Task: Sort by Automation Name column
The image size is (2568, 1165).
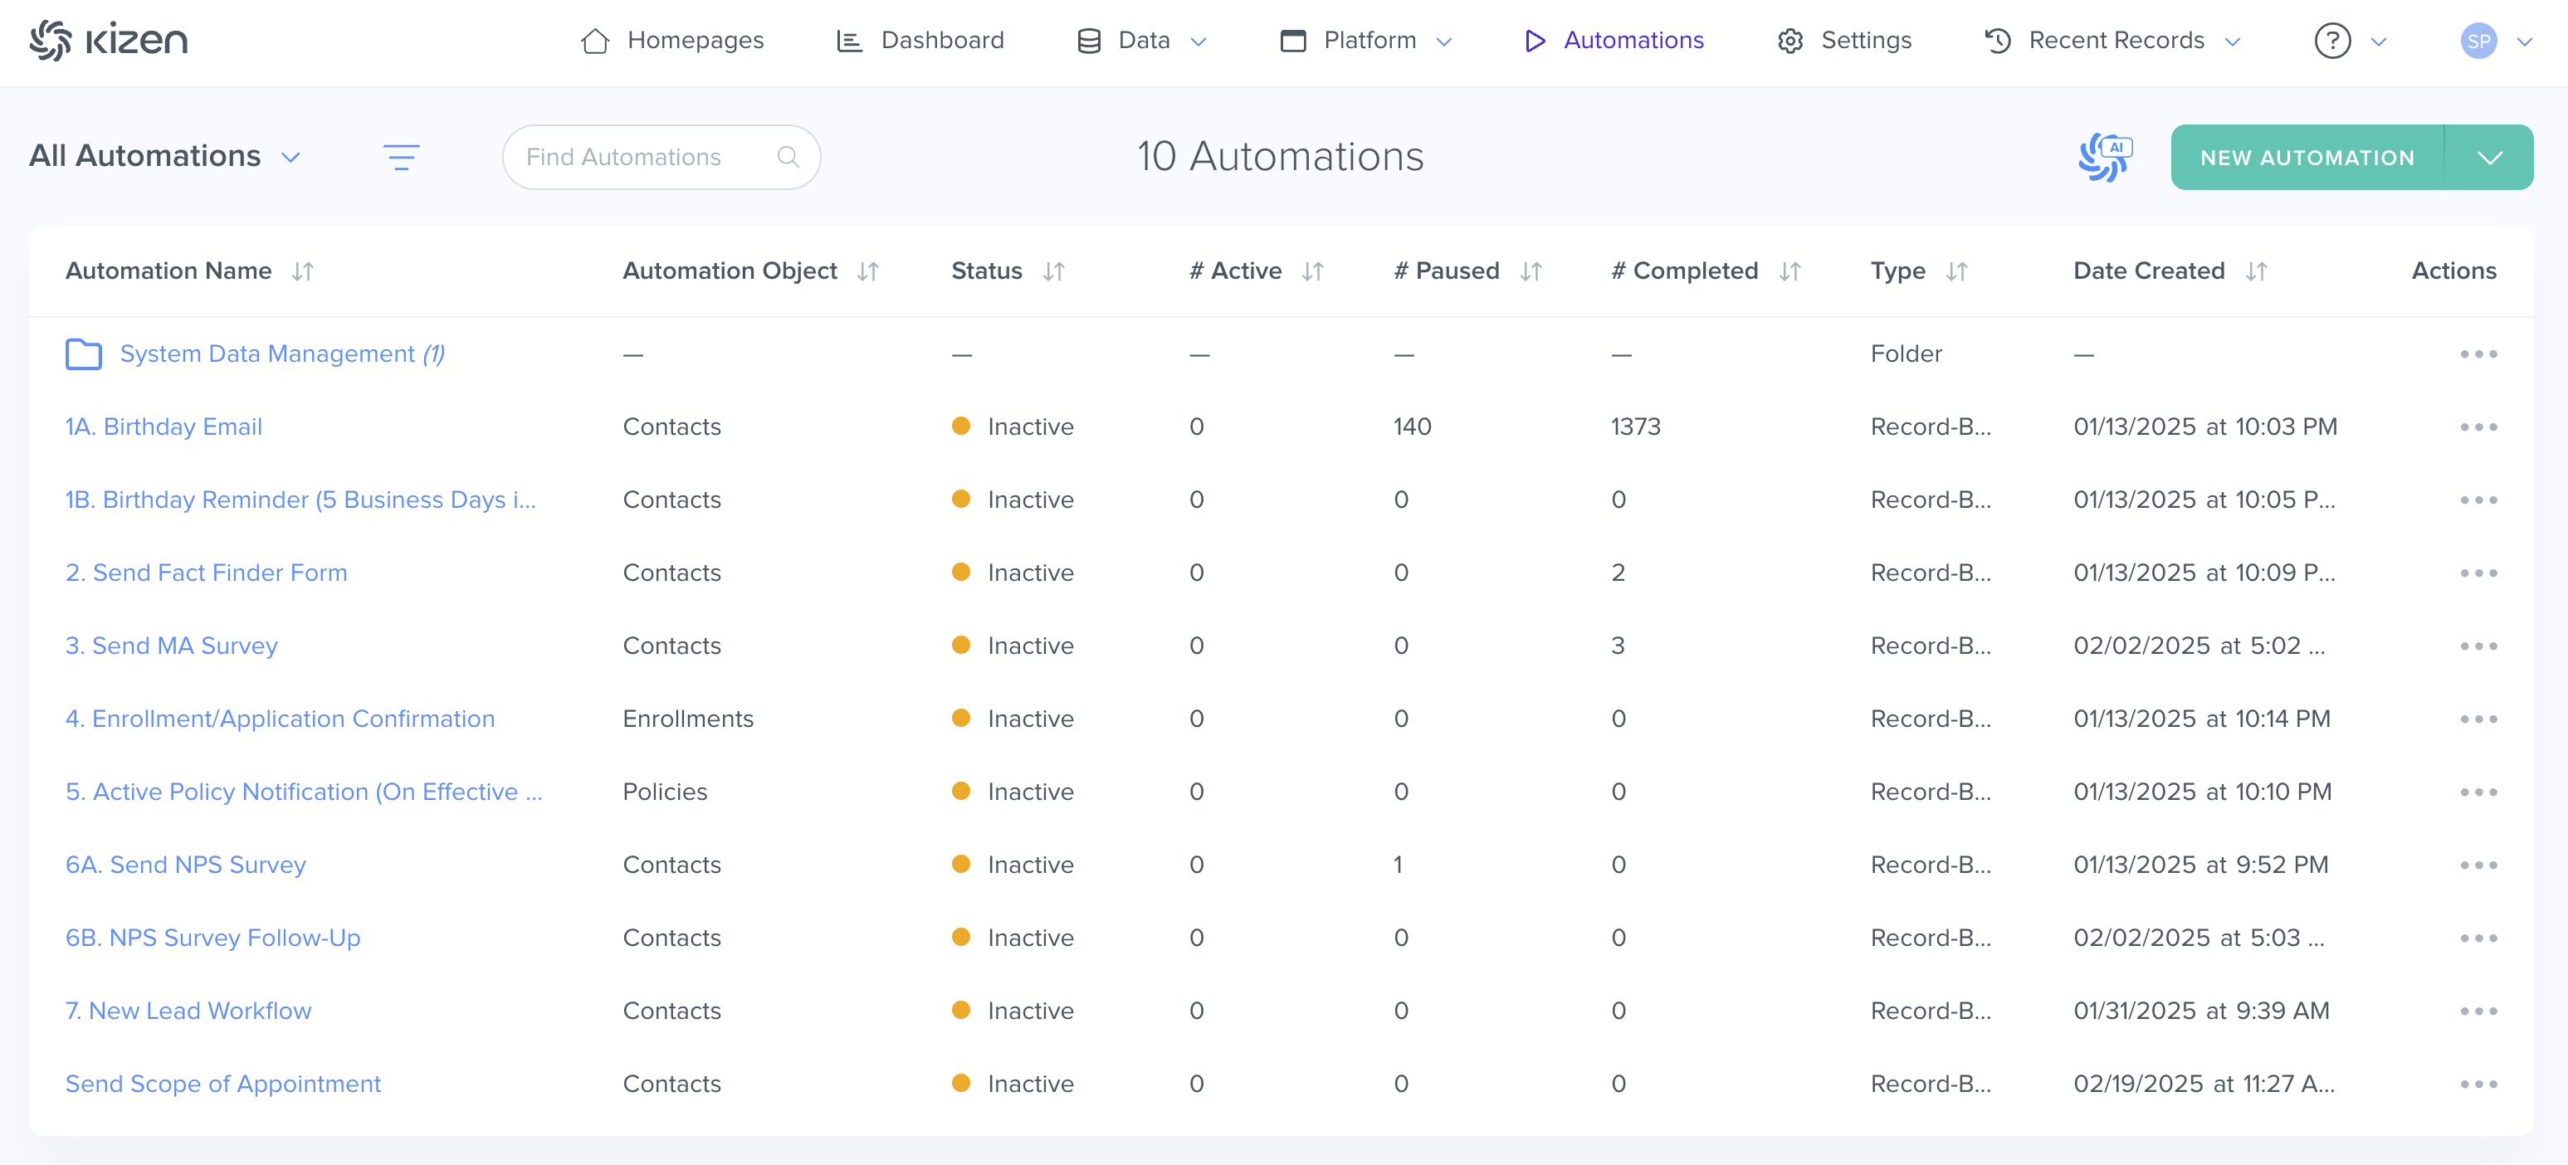Action: [303, 271]
